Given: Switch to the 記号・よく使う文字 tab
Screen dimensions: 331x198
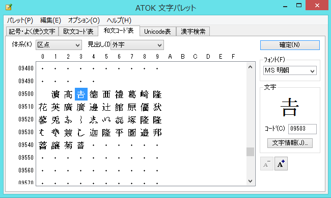Looking at the screenshot, I should tap(32, 32).
